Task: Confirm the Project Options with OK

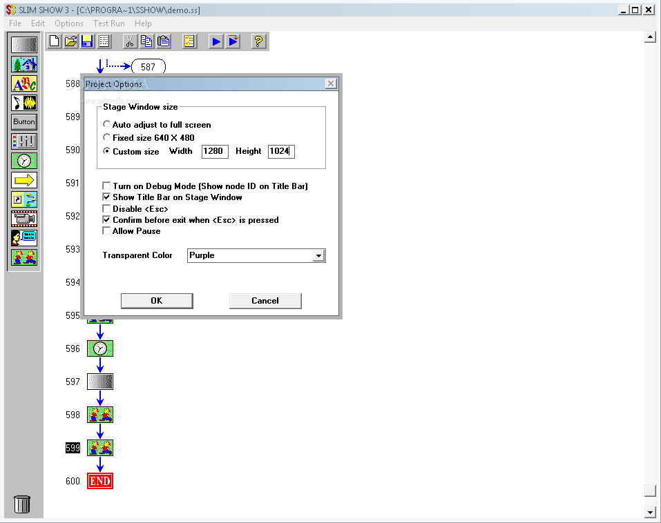Action: [157, 301]
